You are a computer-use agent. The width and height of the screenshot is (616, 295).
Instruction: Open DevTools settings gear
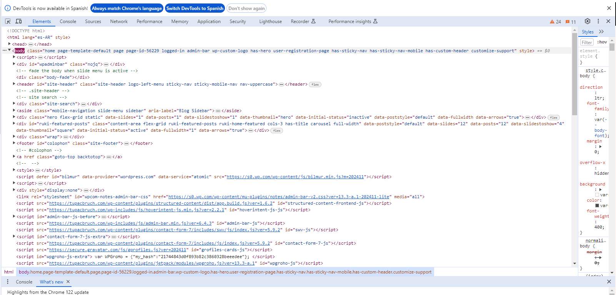(587, 22)
